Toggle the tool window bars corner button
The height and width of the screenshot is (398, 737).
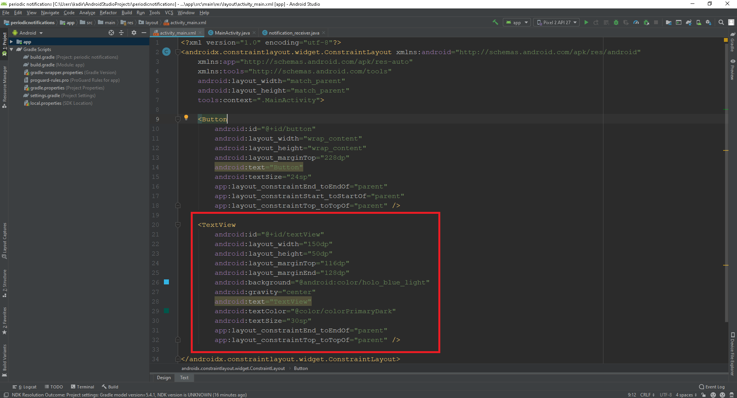click(x=6, y=395)
